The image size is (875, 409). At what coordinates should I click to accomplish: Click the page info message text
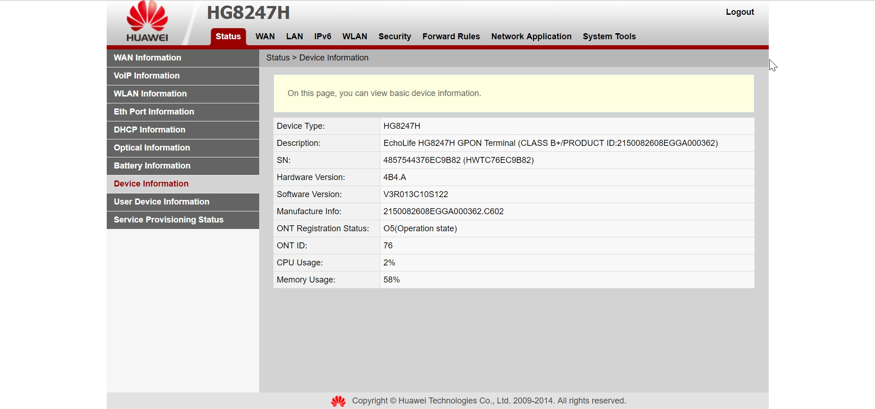click(x=384, y=93)
